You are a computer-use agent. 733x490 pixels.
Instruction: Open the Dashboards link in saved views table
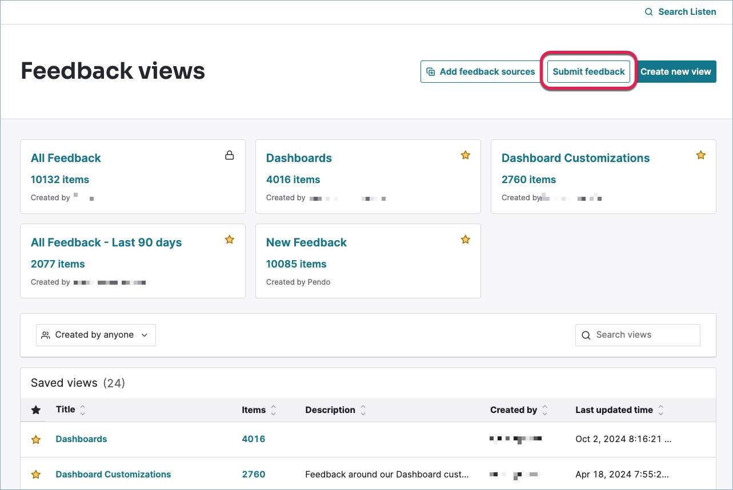[x=81, y=439]
